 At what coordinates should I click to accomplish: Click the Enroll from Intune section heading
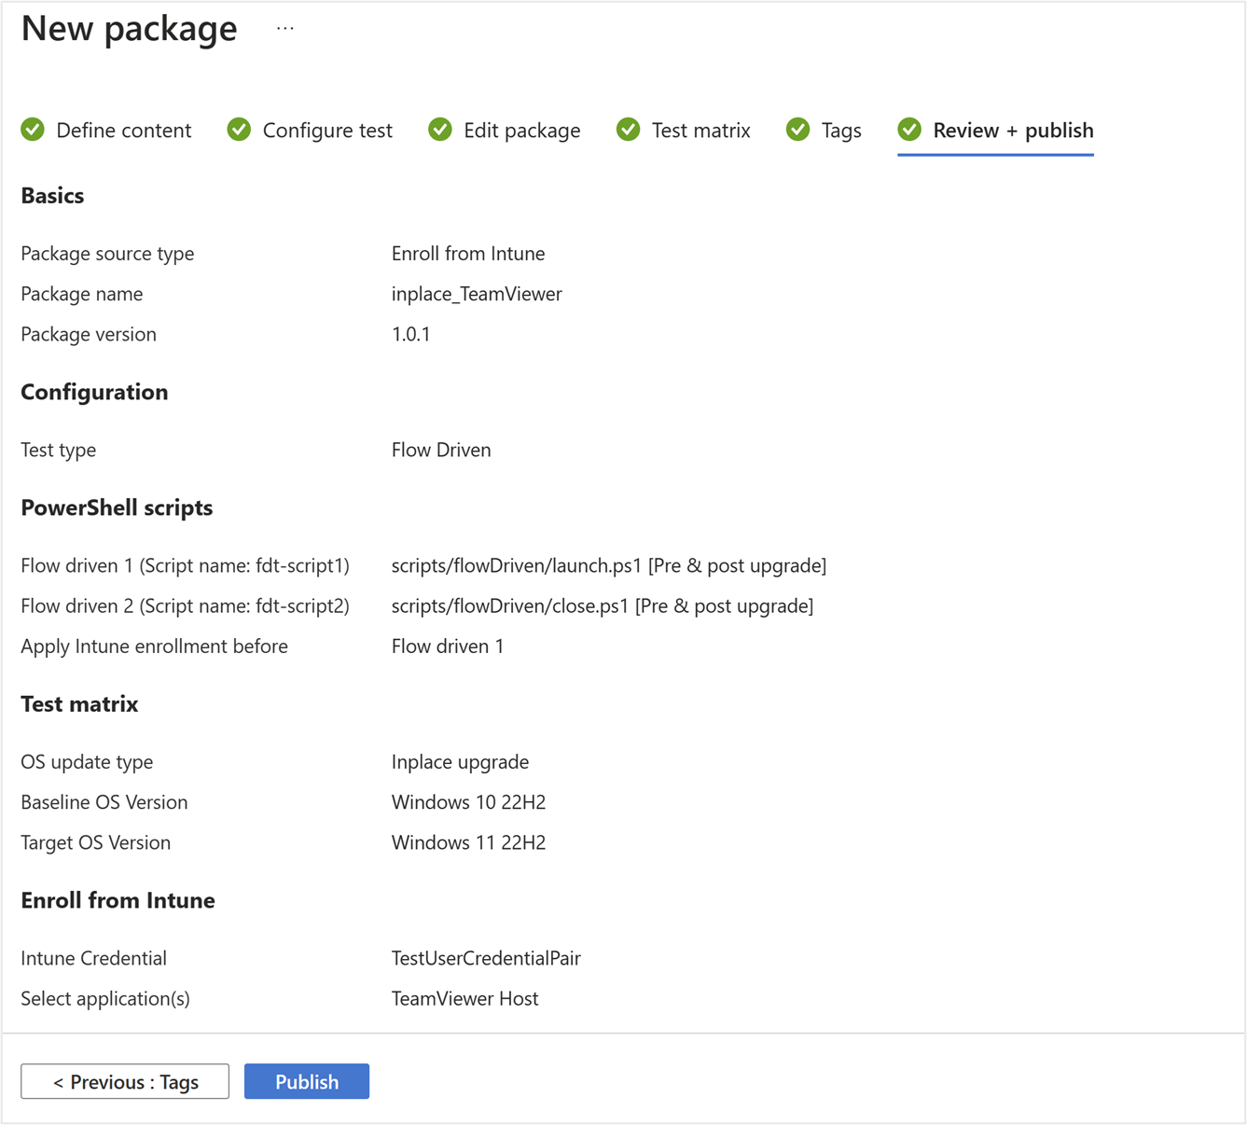118,900
